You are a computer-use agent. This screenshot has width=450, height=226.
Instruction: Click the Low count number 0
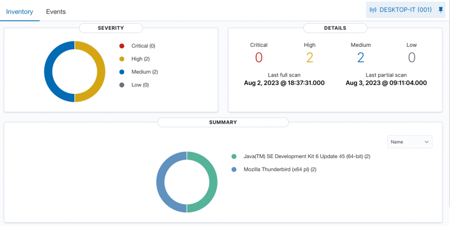coord(411,57)
